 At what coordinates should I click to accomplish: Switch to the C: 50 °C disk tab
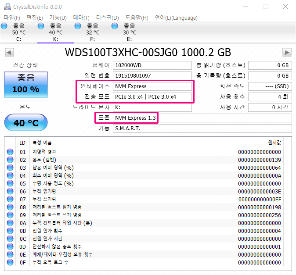19,32
